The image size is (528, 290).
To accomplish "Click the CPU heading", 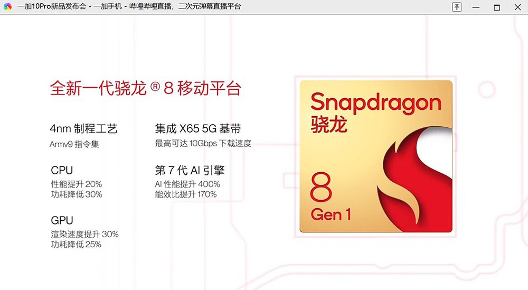I will 62,170.
